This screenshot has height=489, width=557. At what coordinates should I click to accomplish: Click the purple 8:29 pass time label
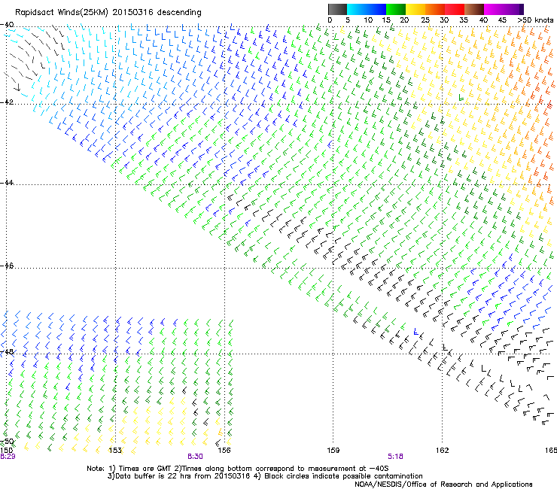tap(8, 457)
